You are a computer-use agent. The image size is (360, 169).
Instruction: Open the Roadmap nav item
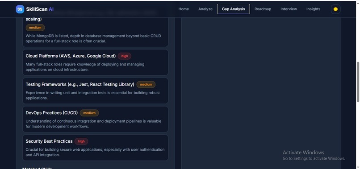pyautogui.click(x=263, y=9)
